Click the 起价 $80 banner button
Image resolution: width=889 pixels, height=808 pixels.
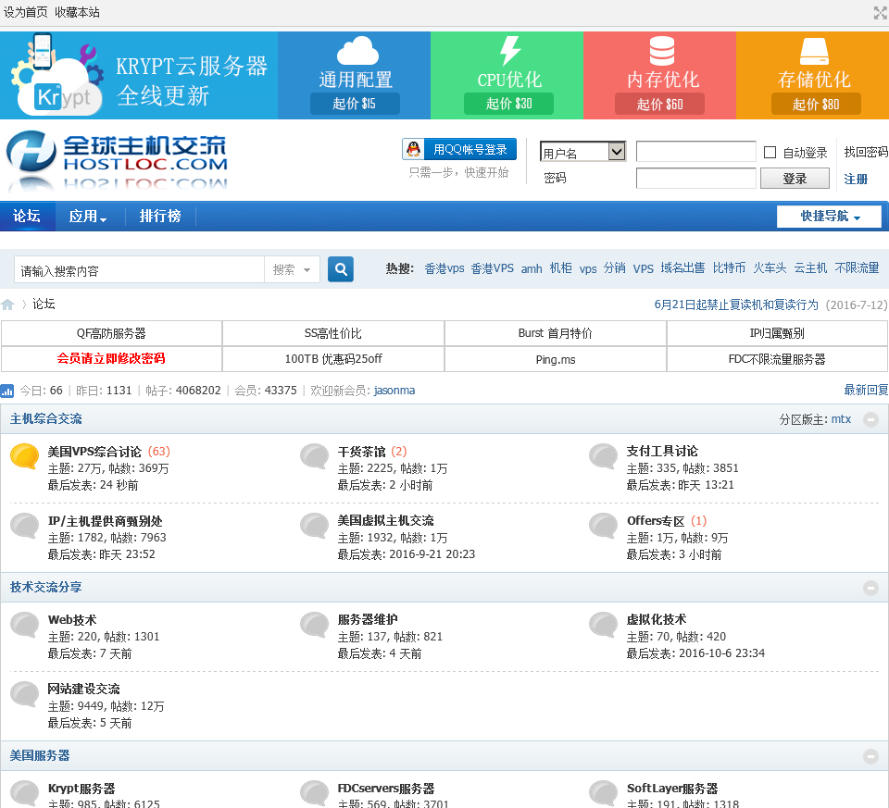tap(816, 105)
